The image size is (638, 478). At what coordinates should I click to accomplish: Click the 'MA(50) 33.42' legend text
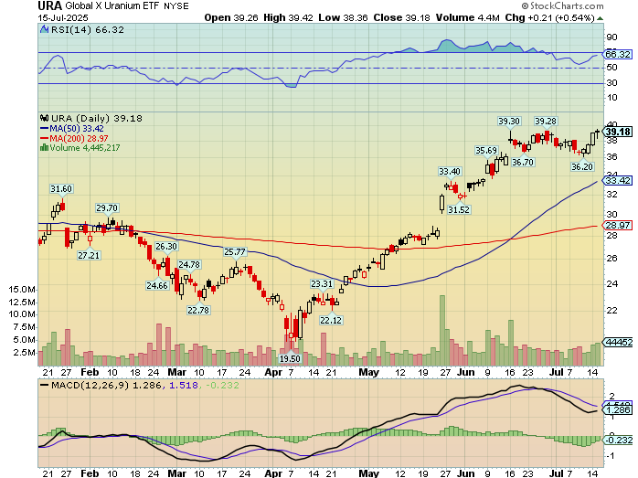[x=77, y=129]
